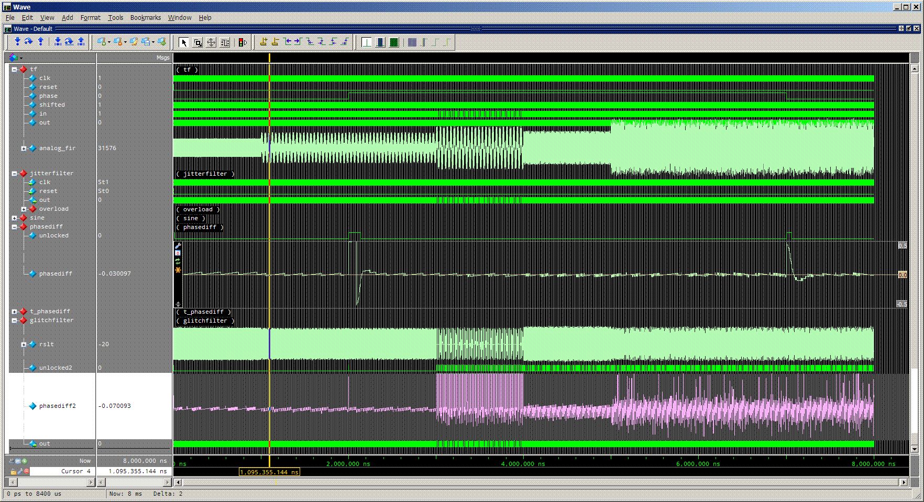The height and width of the screenshot is (502, 924).
Task: Expand the t_phasediff group
Action: tap(15, 312)
